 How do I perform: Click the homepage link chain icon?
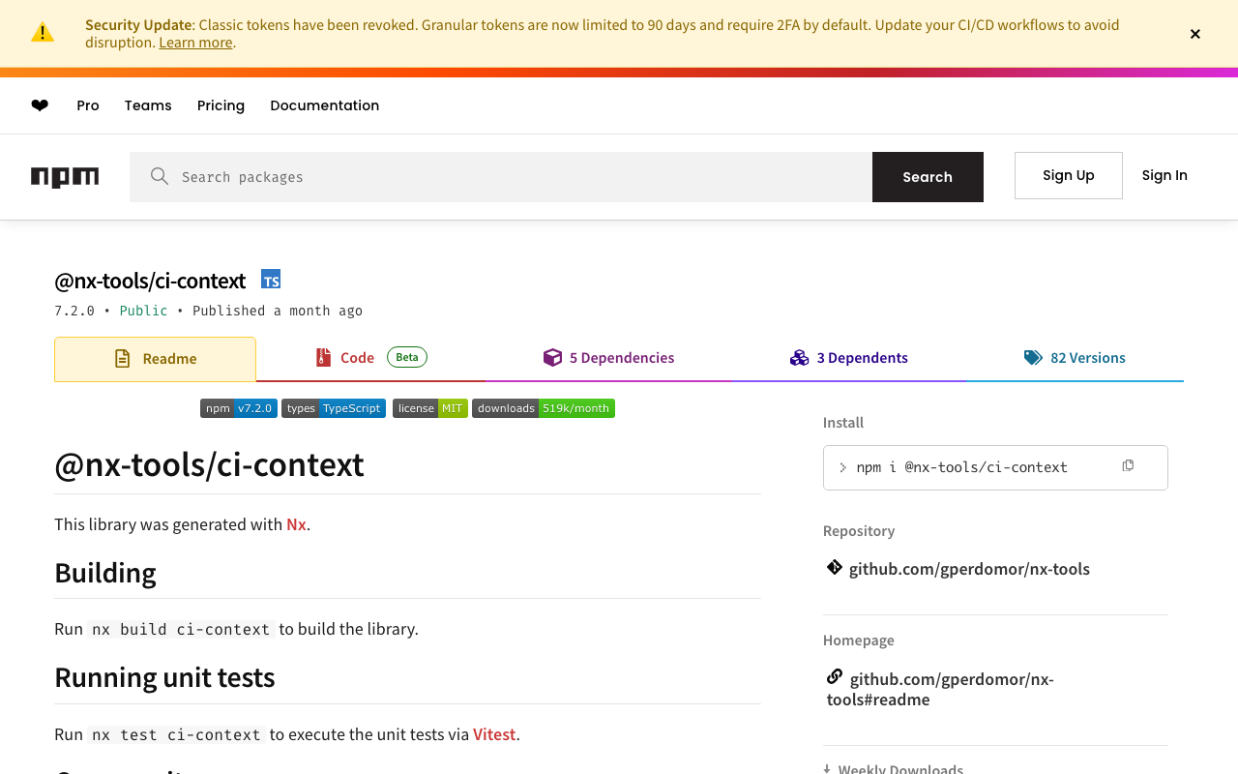pyautogui.click(x=835, y=676)
